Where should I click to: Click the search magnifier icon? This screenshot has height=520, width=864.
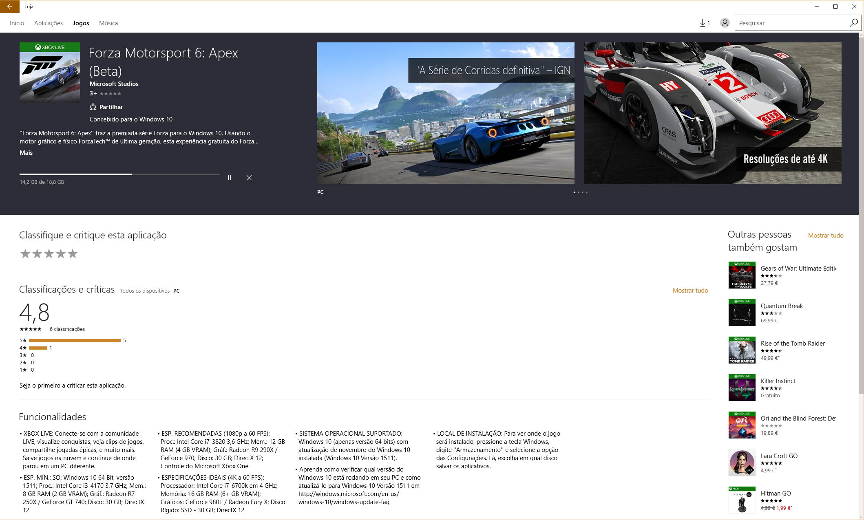pyautogui.click(x=853, y=23)
